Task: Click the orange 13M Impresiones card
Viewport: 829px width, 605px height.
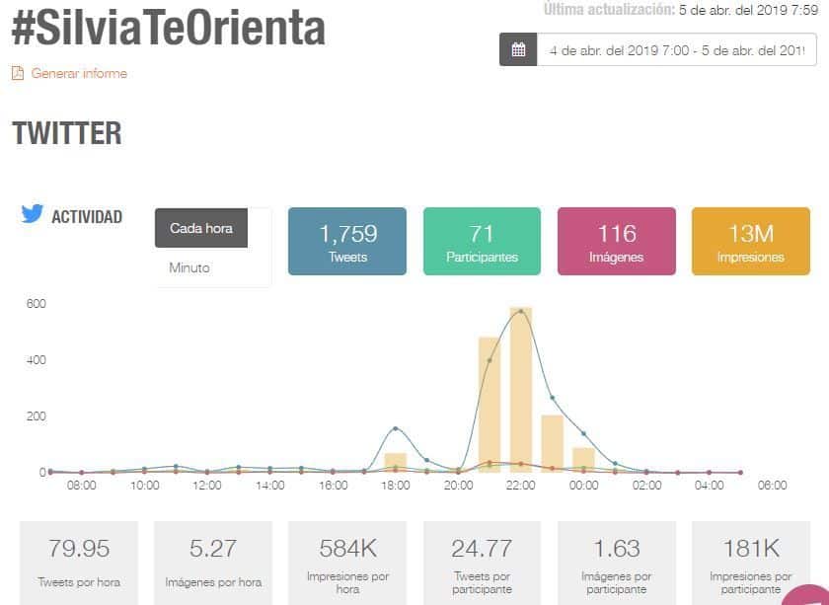Action: (x=751, y=241)
